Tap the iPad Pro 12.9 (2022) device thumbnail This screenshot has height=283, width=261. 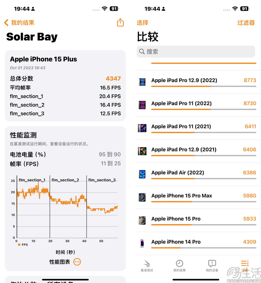[142, 82]
